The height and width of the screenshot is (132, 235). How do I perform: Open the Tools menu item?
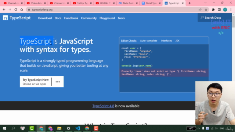(x=121, y=18)
